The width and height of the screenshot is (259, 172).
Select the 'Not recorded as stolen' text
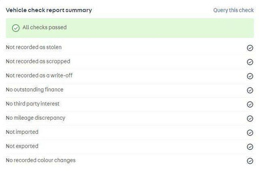(34, 47)
